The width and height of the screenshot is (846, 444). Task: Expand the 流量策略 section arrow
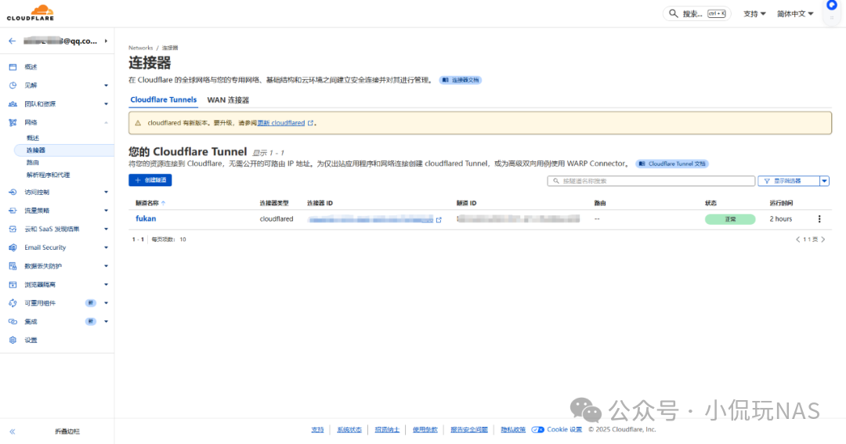pyautogui.click(x=106, y=211)
